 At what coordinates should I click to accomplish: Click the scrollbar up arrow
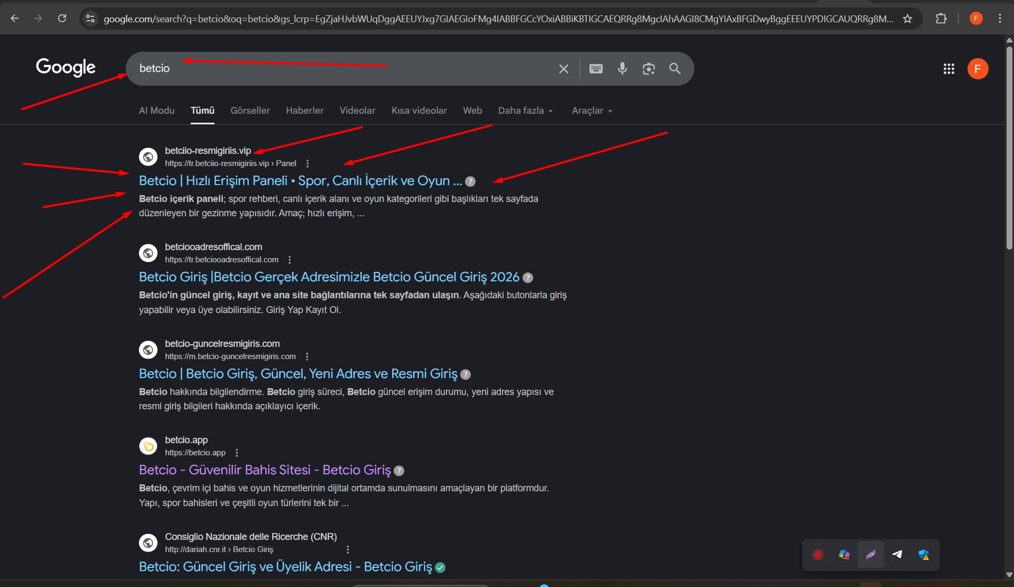coord(1009,40)
